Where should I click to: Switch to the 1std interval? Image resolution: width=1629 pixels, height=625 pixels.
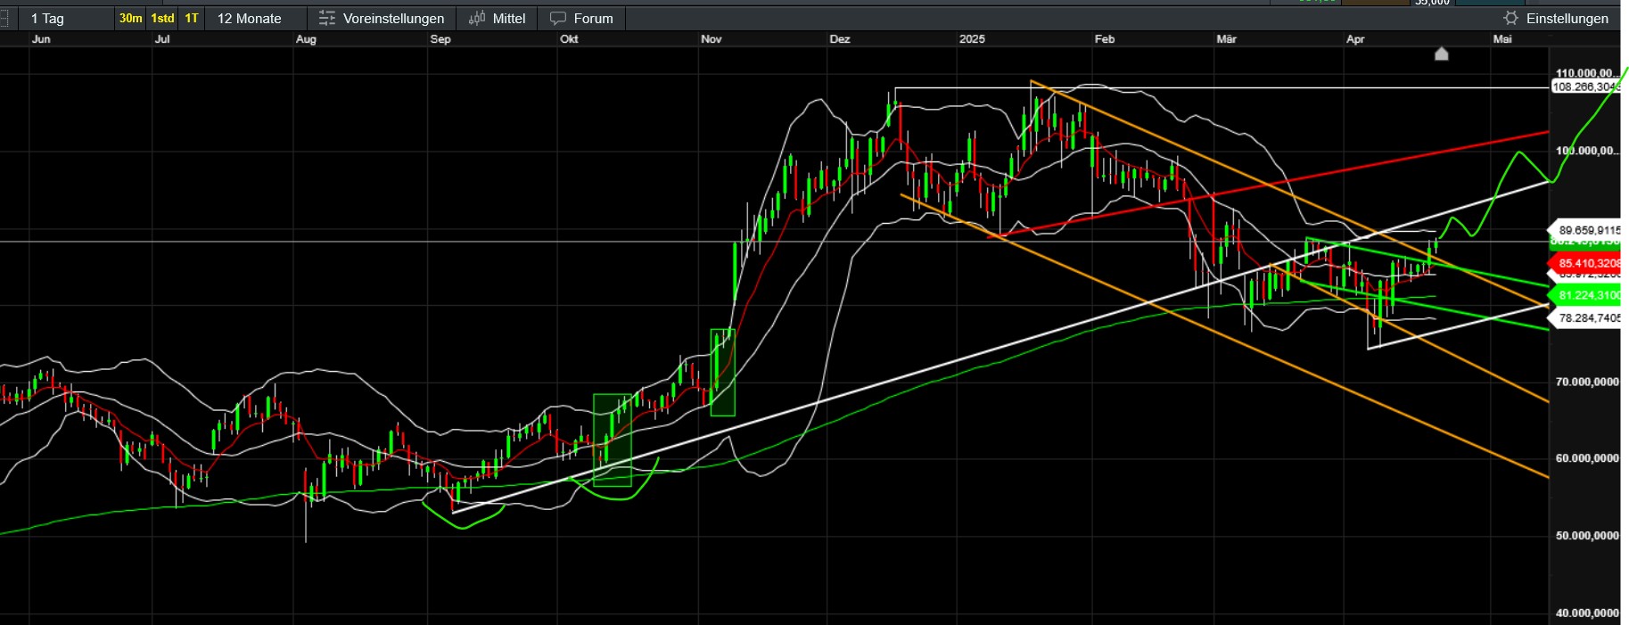click(x=162, y=18)
